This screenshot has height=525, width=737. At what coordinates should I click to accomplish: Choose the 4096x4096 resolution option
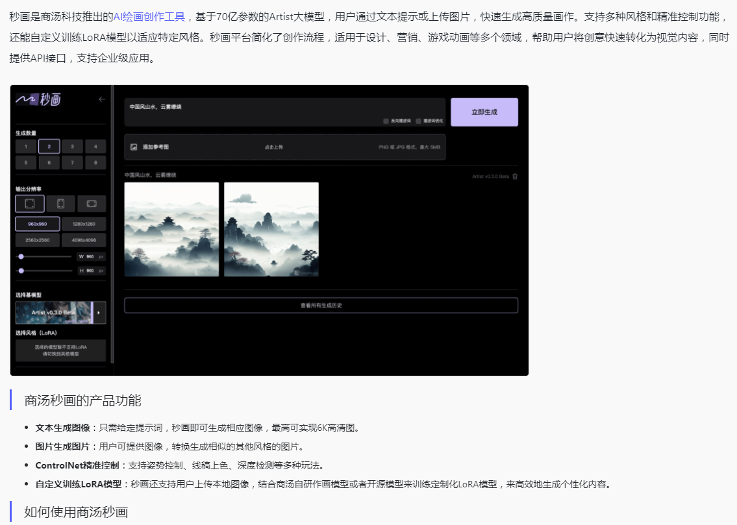(84, 240)
